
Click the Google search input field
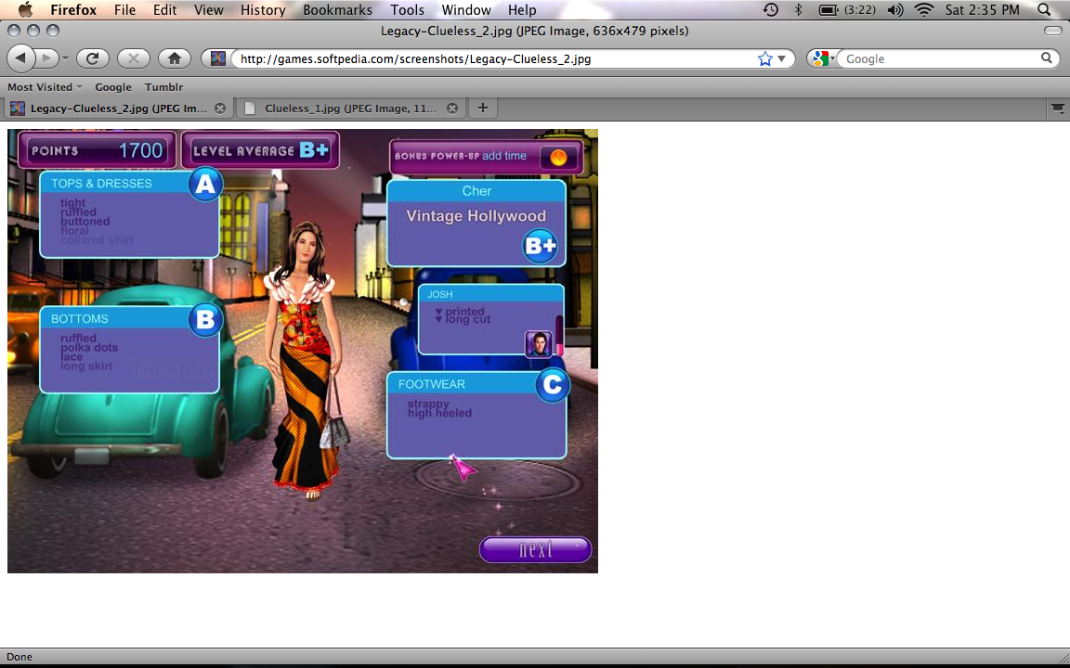click(x=942, y=58)
